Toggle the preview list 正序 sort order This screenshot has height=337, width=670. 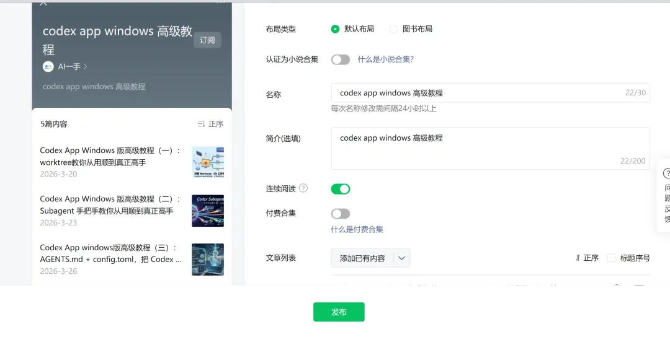pos(210,124)
